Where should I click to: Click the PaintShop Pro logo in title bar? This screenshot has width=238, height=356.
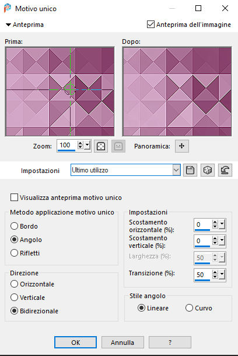click(x=8, y=8)
